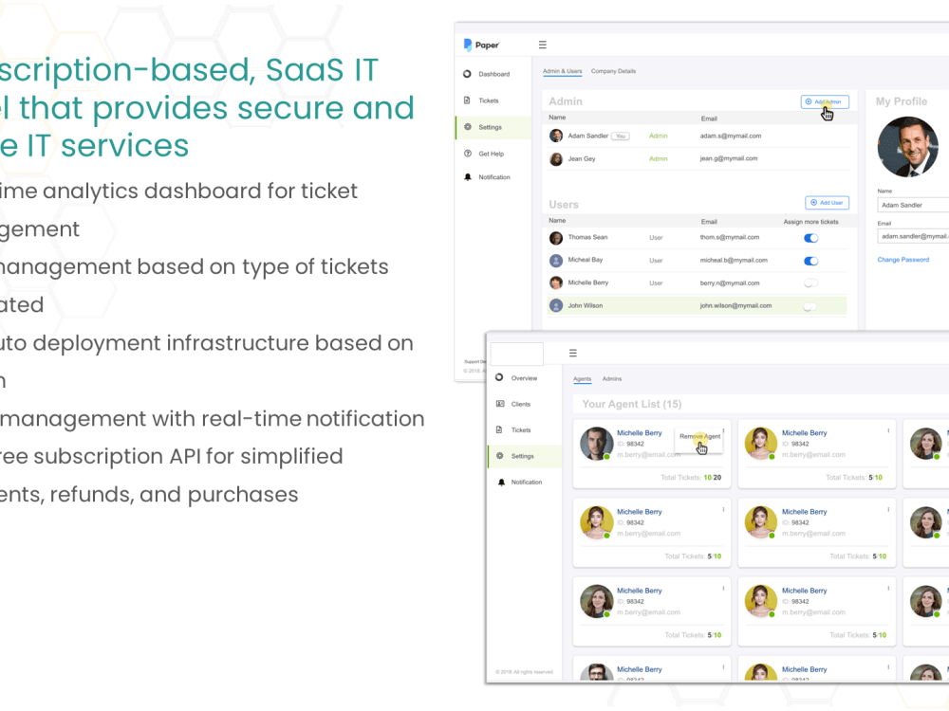Click Thomas Sean's avatar in Users table
949x711 pixels.
(x=555, y=238)
